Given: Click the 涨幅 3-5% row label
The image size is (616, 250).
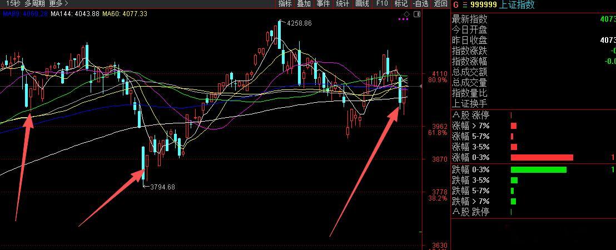Looking at the screenshot, I should tap(471, 147).
